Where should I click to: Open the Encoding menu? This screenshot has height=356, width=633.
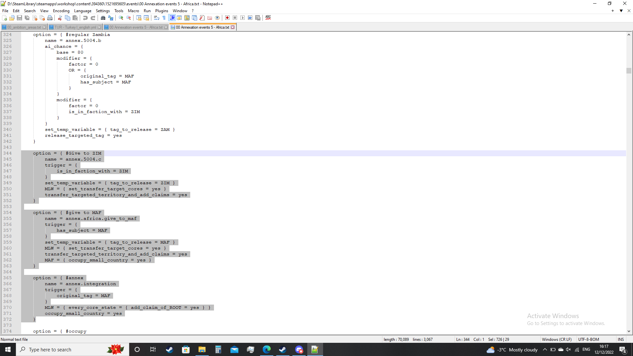[x=61, y=11]
